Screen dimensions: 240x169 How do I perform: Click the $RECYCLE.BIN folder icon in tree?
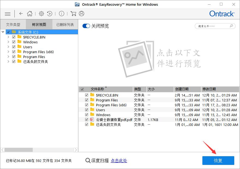(19, 37)
